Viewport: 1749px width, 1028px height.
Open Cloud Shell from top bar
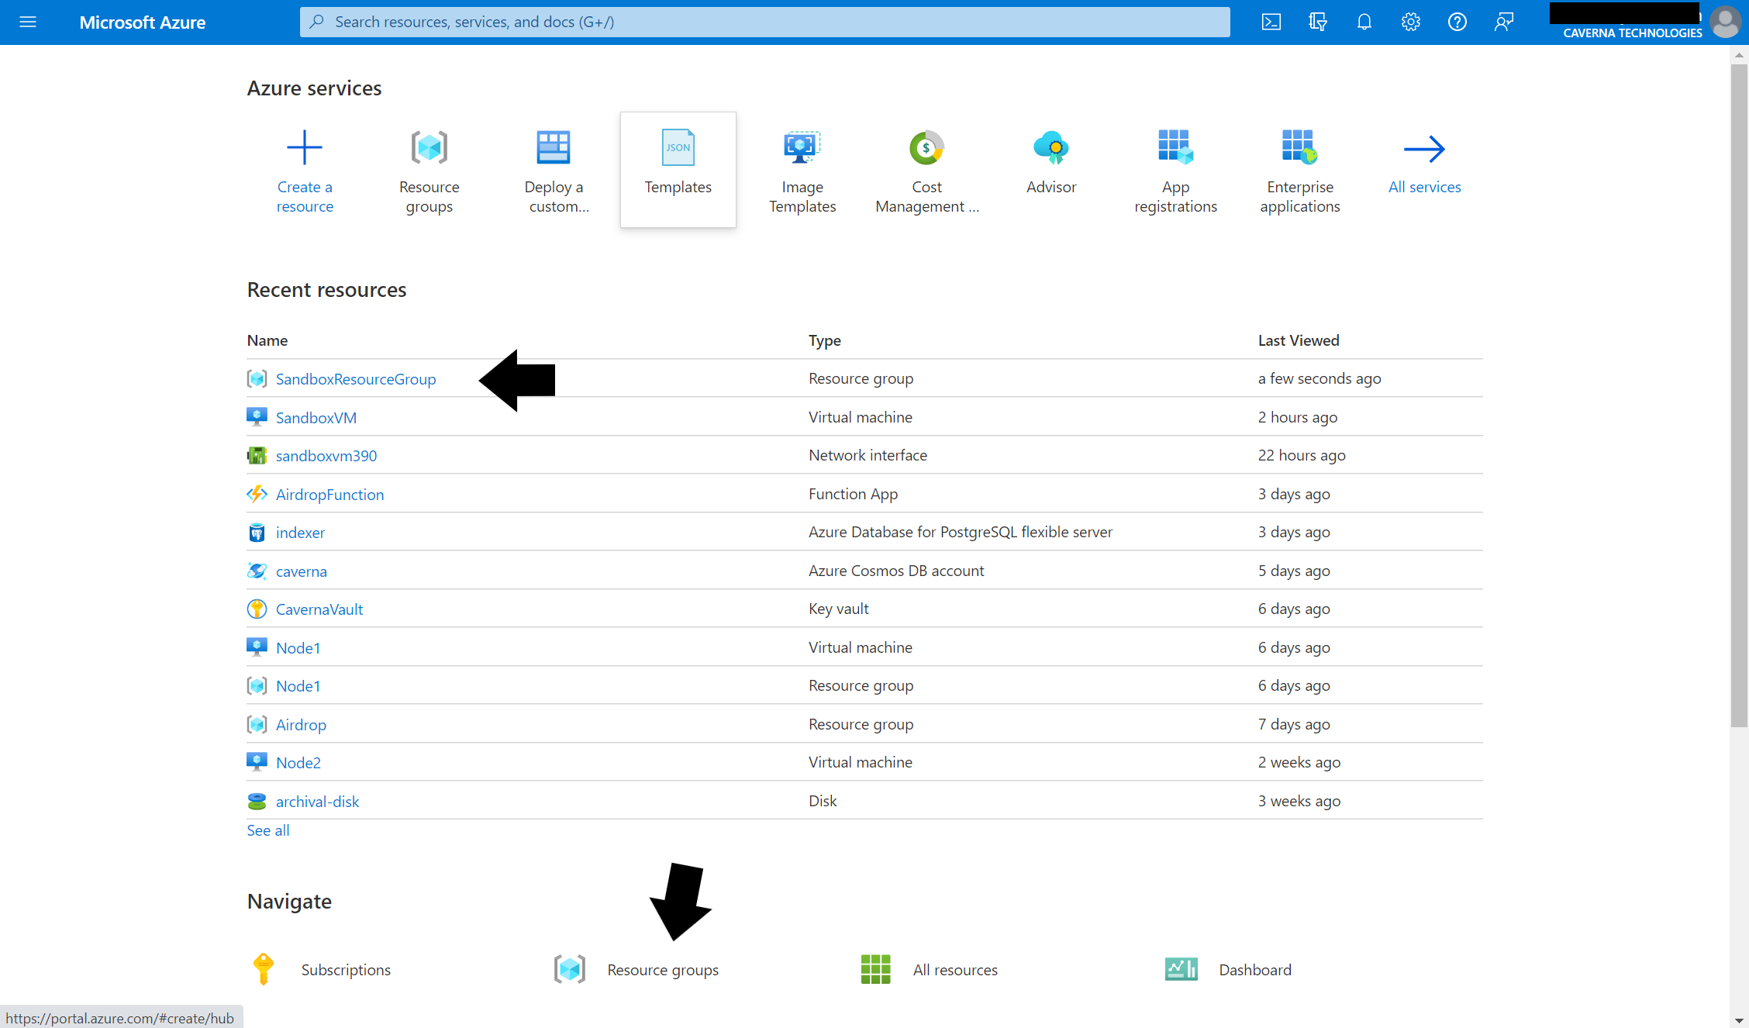point(1271,22)
